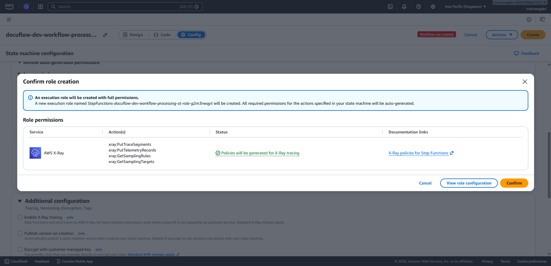
Task: Close the Confirm role creation dialog
Action: [525, 82]
